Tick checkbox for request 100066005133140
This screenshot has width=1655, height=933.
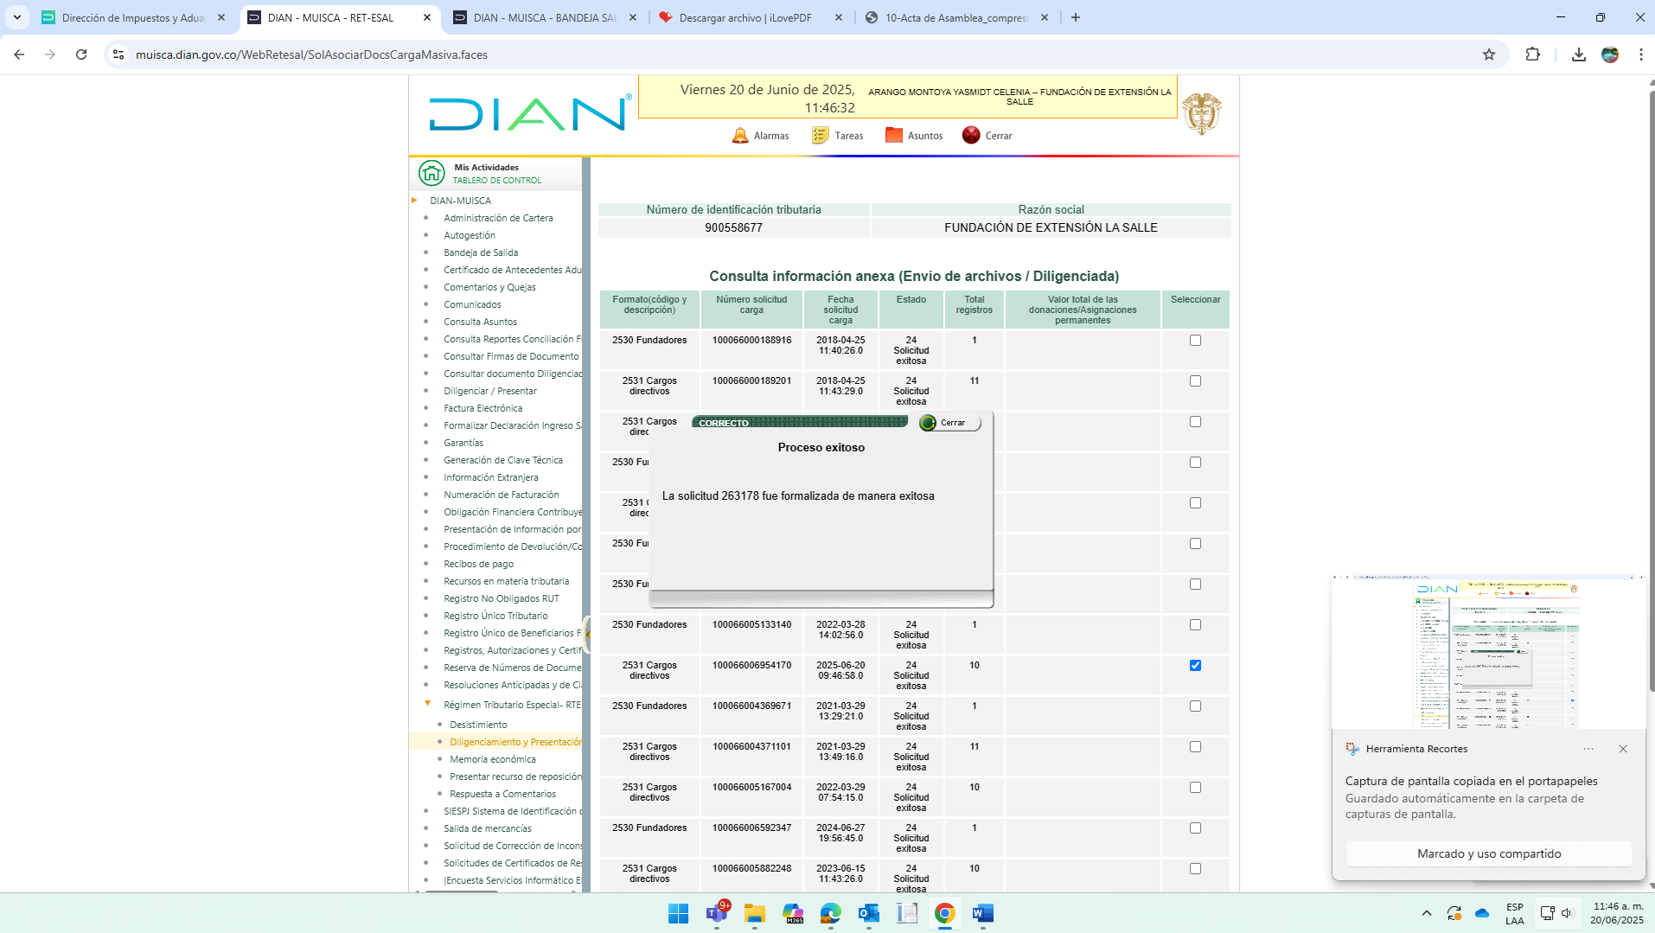1195,625
